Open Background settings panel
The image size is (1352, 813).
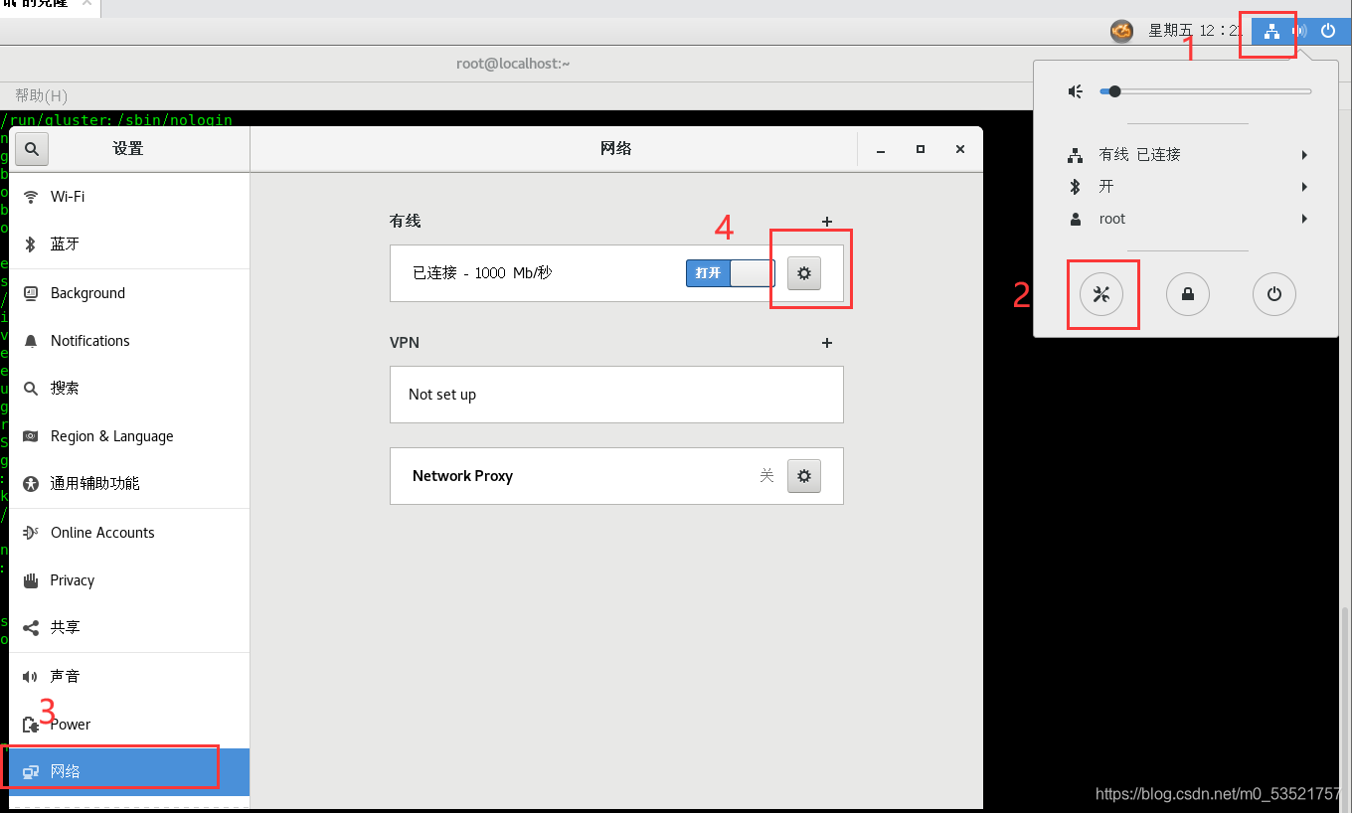[129, 293]
